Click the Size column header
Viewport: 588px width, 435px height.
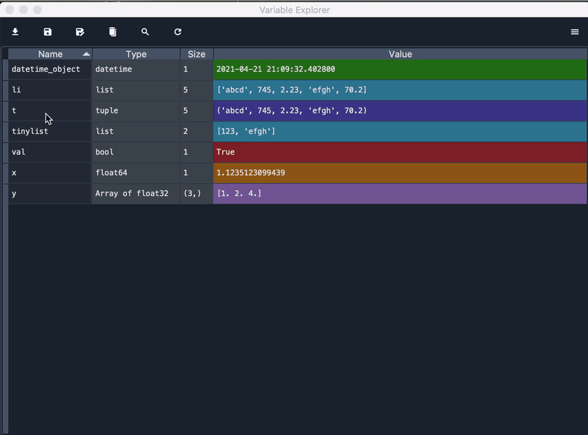[196, 54]
